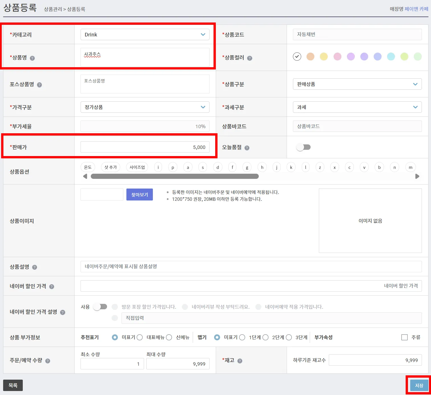431x395 pixels.
Task: Select the 샷 추가 option chip
Action: click(x=110, y=167)
